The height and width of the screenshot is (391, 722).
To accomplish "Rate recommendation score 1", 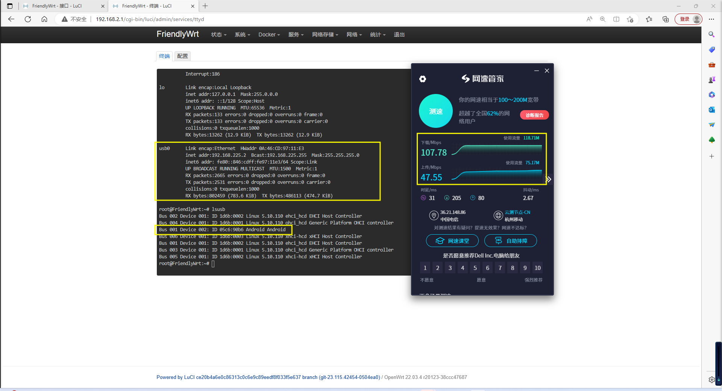I will click(x=425, y=268).
